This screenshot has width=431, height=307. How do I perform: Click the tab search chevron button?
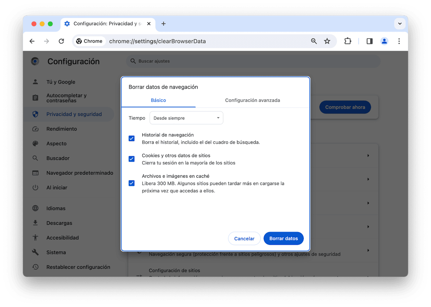point(400,24)
